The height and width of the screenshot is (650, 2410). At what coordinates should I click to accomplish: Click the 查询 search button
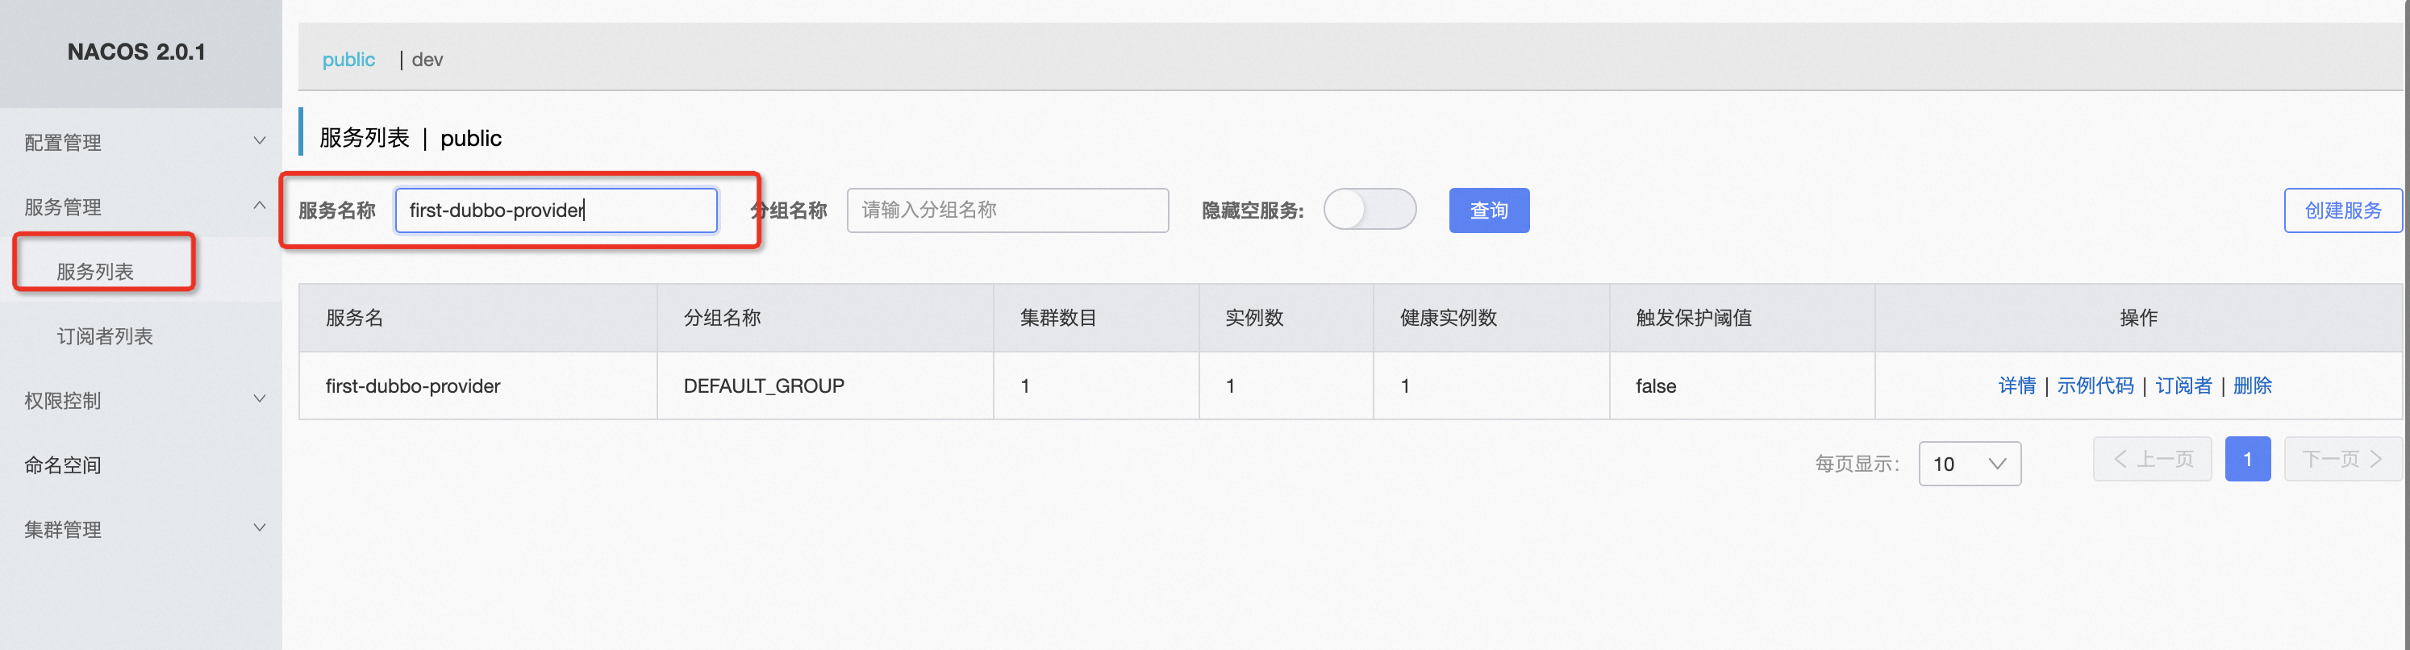click(x=1488, y=210)
